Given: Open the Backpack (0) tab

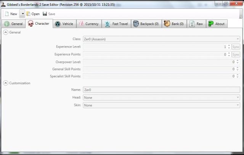Looking at the screenshot, I should [146, 24].
